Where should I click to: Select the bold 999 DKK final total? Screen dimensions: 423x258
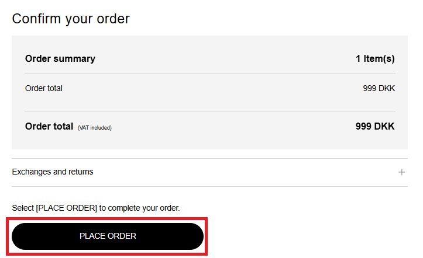(375, 126)
